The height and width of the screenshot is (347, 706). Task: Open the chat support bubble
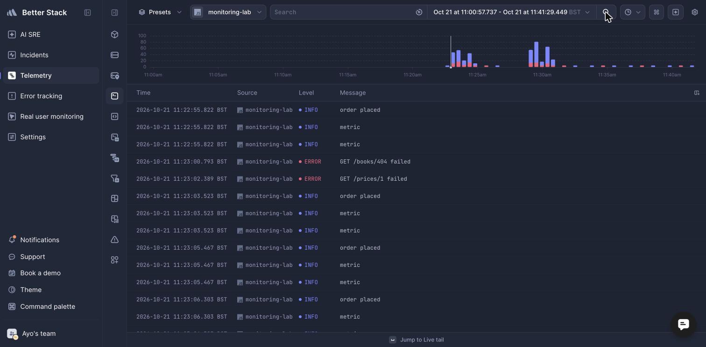pyautogui.click(x=683, y=324)
